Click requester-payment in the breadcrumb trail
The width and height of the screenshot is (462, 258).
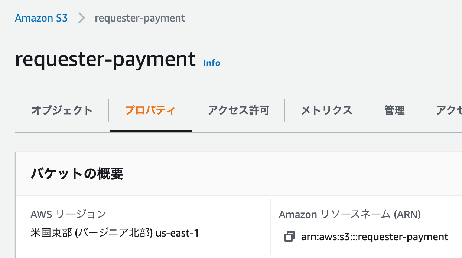coord(140,18)
